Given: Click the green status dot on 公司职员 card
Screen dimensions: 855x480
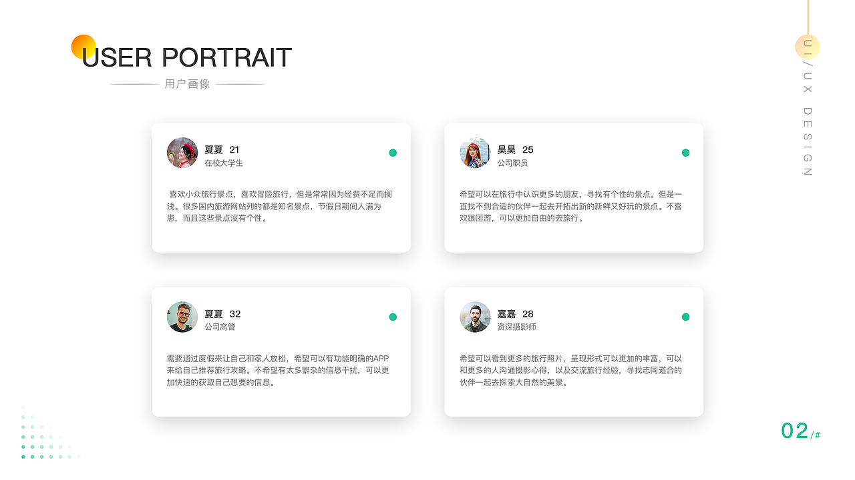Looking at the screenshot, I should click(685, 153).
